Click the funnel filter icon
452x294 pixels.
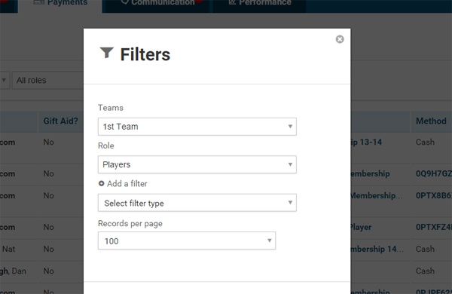(x=107, y=53)
